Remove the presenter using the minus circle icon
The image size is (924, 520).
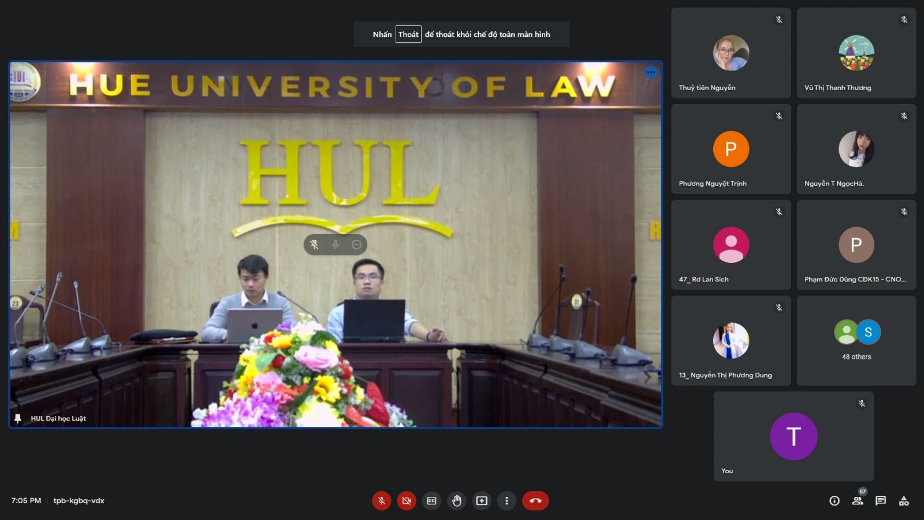click(357, 244)
